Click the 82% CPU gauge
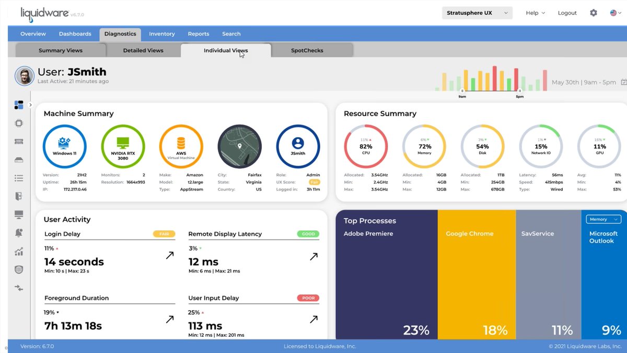Viewport: 627px width, 353px height. click(366, 146)
